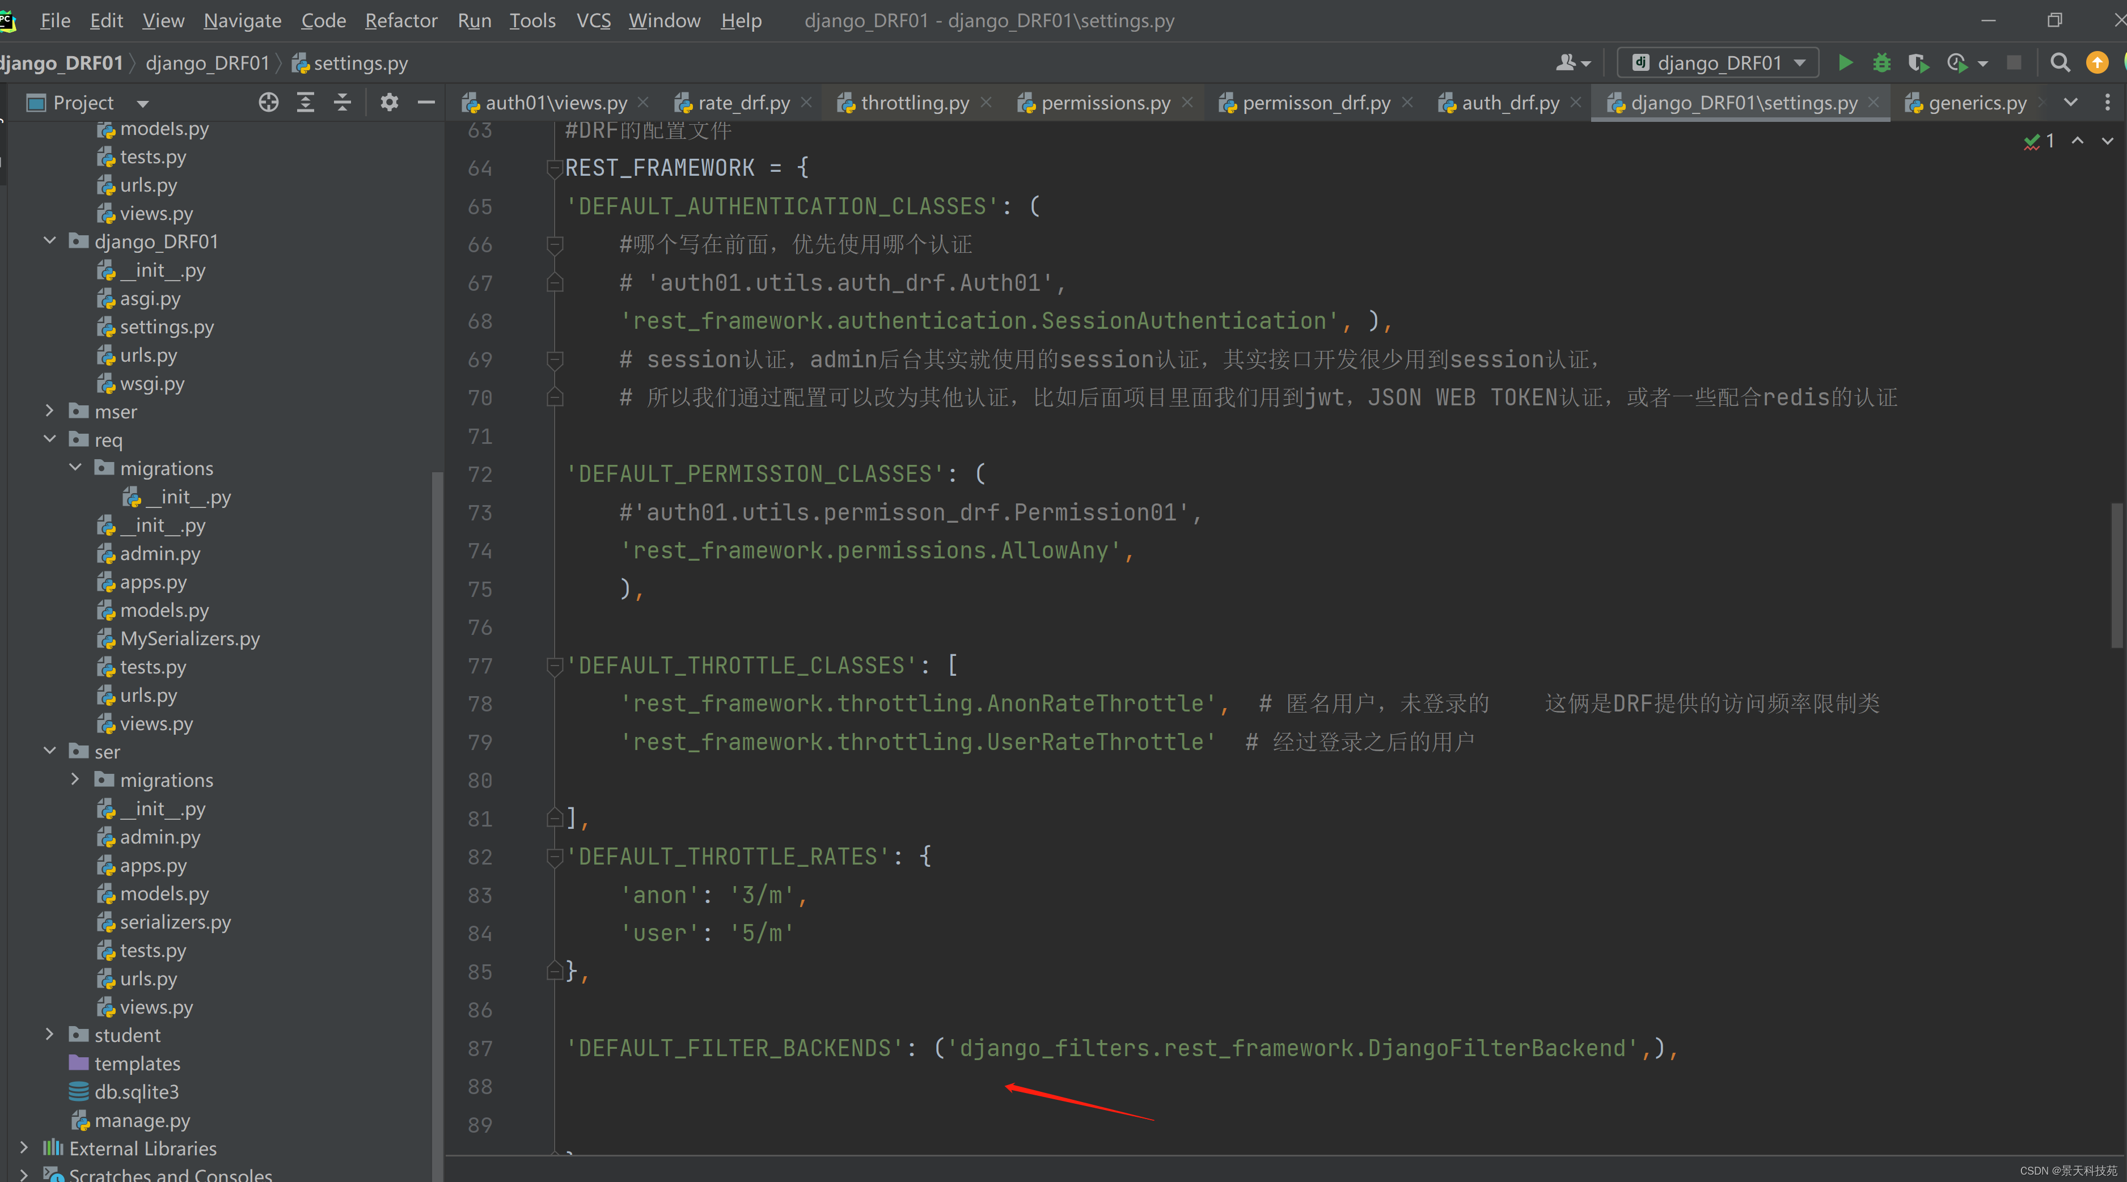Open the run configuration dropdown django_DRF01
This screenshot has width=2127, height=1182.
[1718, 63]
